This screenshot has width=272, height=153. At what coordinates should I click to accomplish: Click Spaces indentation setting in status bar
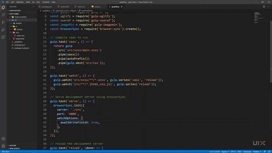coord(225,152)
